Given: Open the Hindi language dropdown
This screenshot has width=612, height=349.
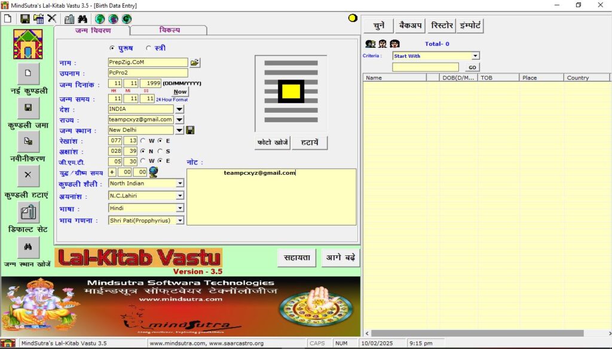Looking at the screenshot, I should coord(180,208).
